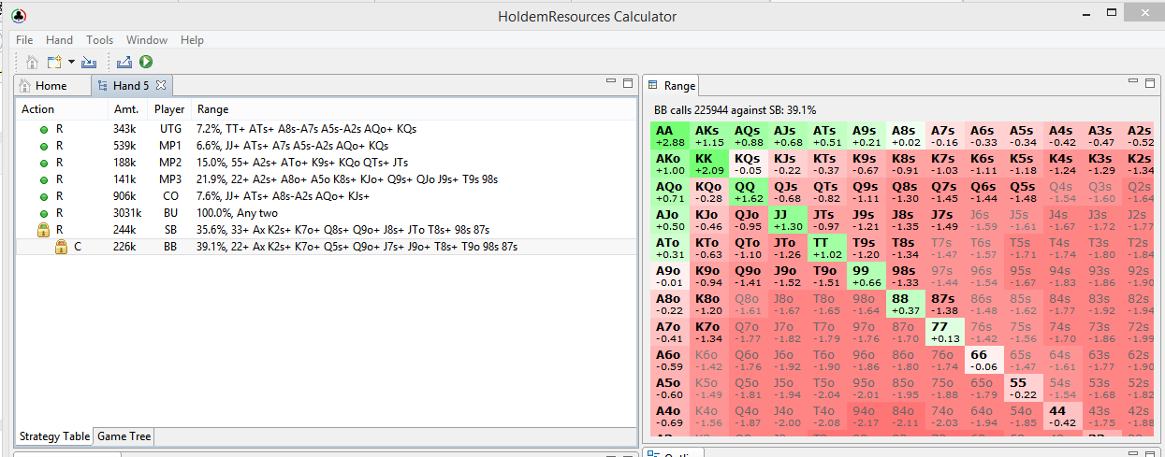Select the SB raise row 244k
This screenshot has height=457, width=1165.
pos(326,230)
